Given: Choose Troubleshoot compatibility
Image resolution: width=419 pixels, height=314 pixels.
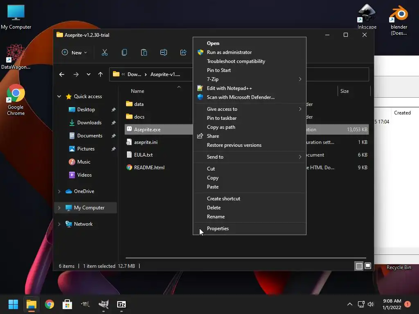Looking at the screenshot, I should pyautogui.click(x=250, y=61).
